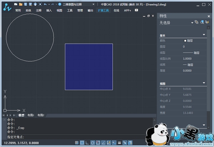Open the 扩展工具 ribbon tab

[103, 11]
